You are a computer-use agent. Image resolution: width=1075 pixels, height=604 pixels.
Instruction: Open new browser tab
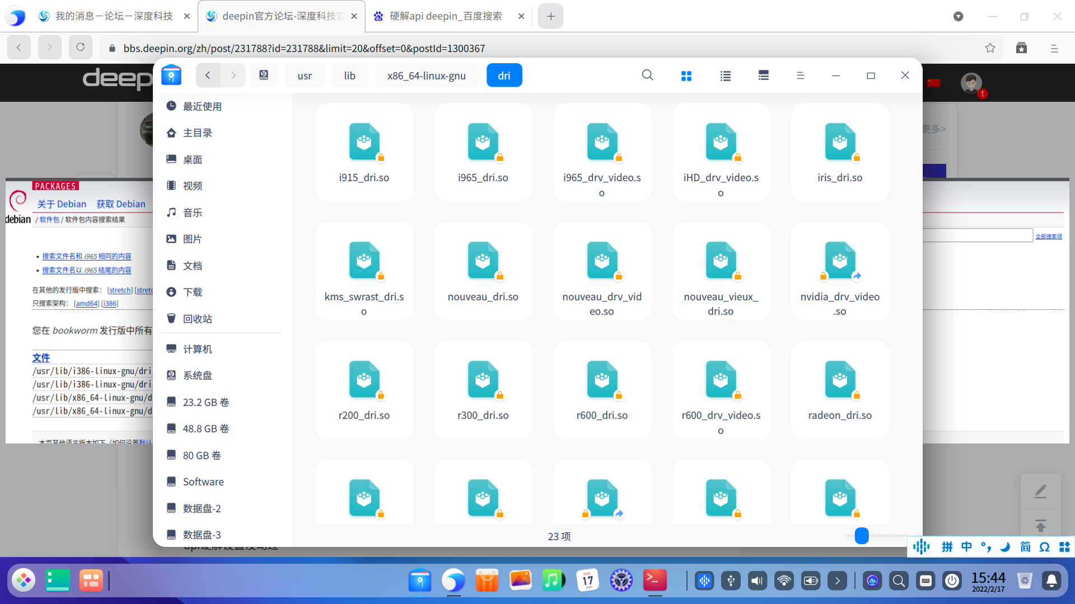(550, 16)
